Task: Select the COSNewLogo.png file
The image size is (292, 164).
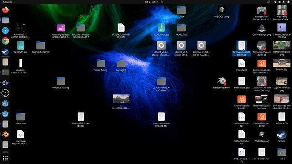Action: click(x=261, y=30)
